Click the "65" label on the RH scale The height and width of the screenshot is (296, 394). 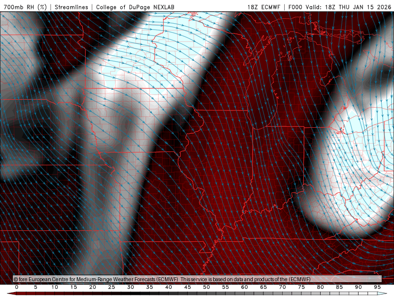(x=263, y=287)
